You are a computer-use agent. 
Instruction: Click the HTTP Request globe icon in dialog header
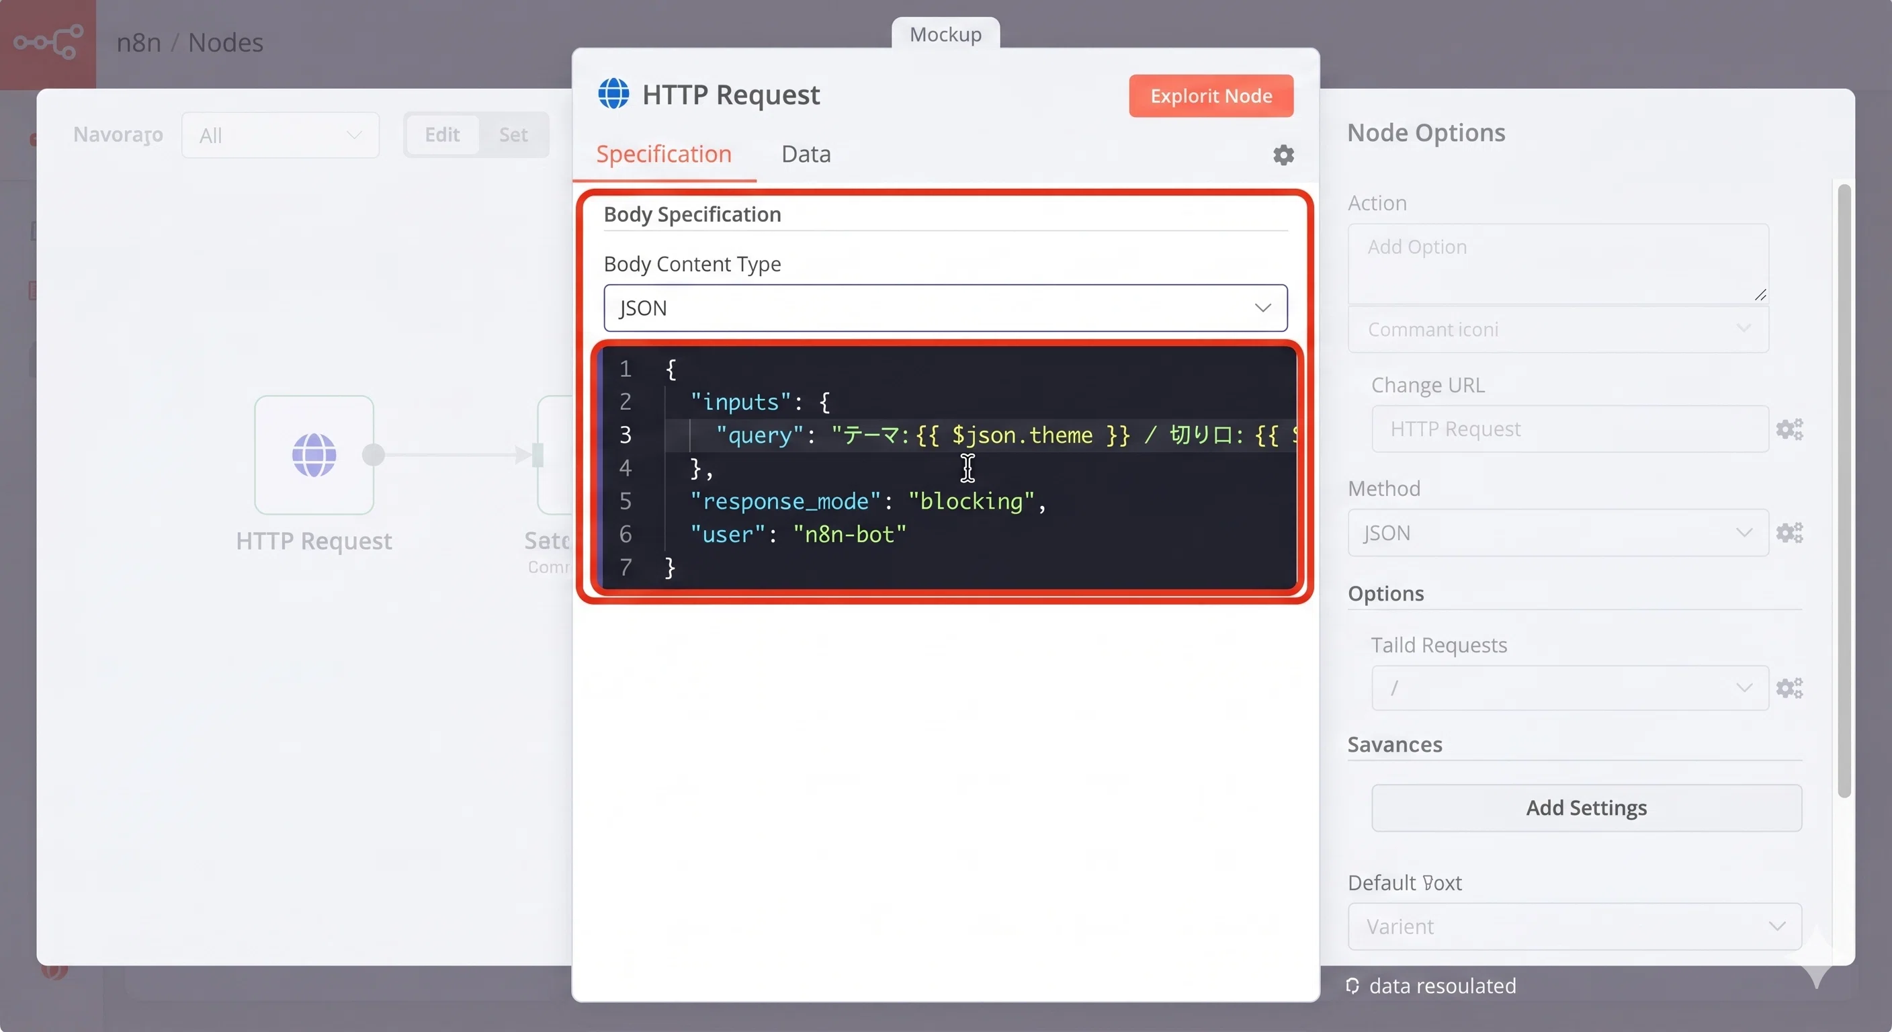tap(613, 94)
